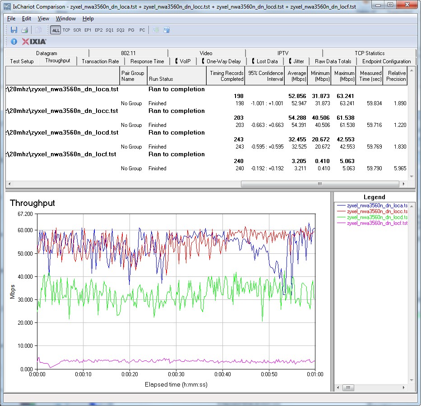Screen dimensions: 421x406
Task: Click the Copy toolbar icon
Action: pyautogui.click(x=38, y=30)
